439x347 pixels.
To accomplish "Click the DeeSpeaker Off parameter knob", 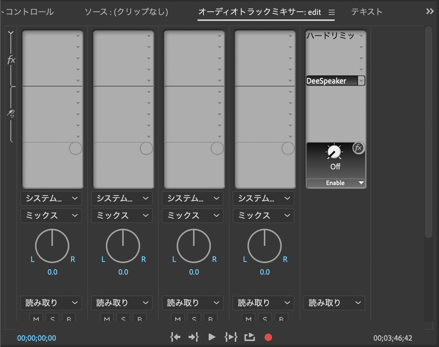I will [x=334, y=152].
